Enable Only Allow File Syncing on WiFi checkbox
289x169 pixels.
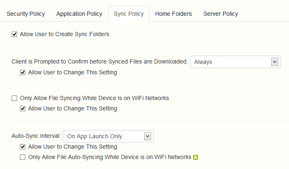click(15, 99)
